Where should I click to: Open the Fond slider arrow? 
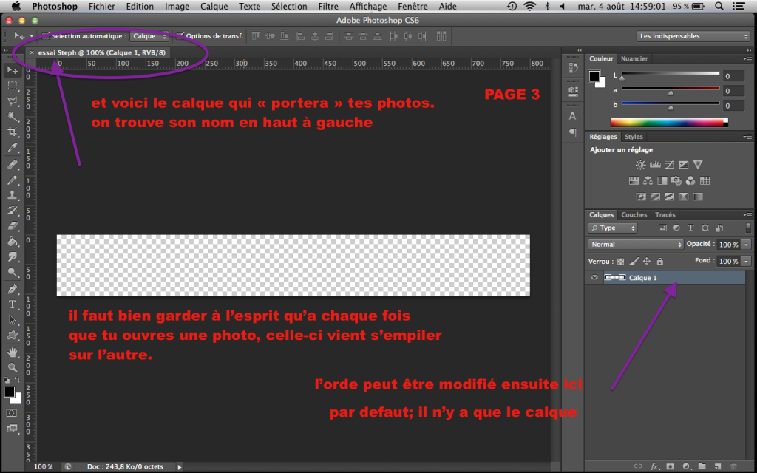(747, 261)
